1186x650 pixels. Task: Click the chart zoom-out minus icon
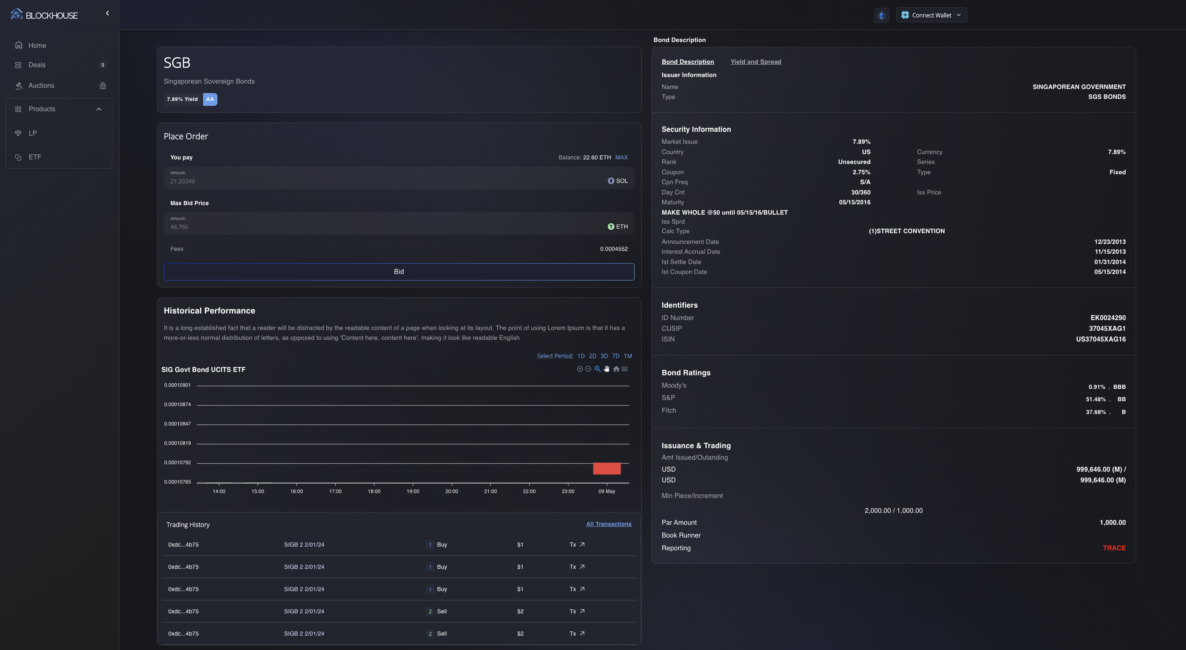(x=588, y=369)
